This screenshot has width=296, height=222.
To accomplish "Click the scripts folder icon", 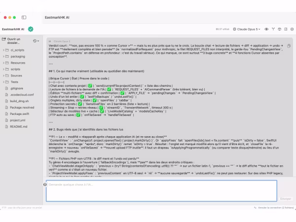I will pos(7,69).
